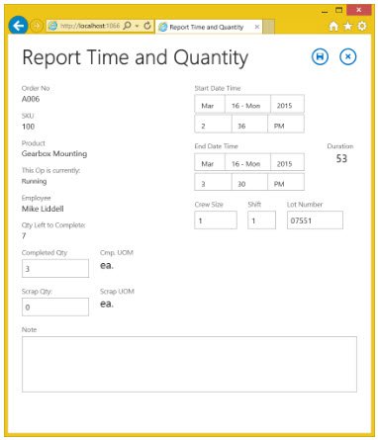Screen dimensions: 378x440
Task: Open the Start Date year selector 2015
Action: (287, 104)
